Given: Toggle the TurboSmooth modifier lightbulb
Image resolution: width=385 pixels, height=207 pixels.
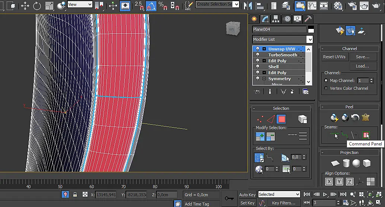Looking at the screenshot, I should pyautogui.click(x=258, y=55).
